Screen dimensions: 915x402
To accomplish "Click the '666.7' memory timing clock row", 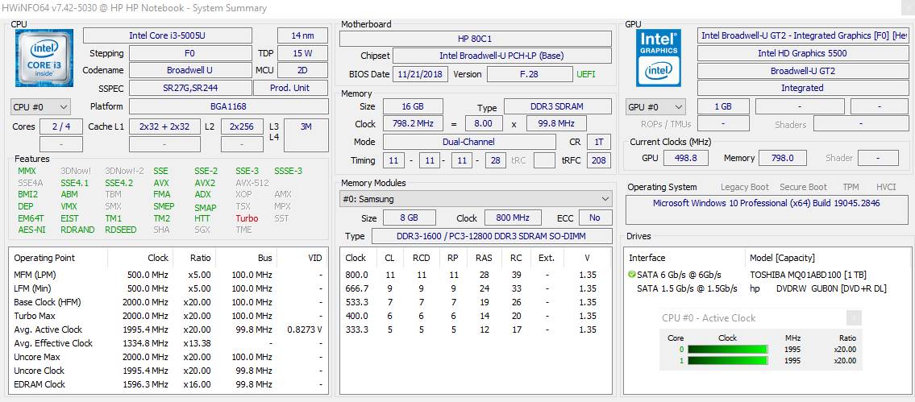I will 476,288.
